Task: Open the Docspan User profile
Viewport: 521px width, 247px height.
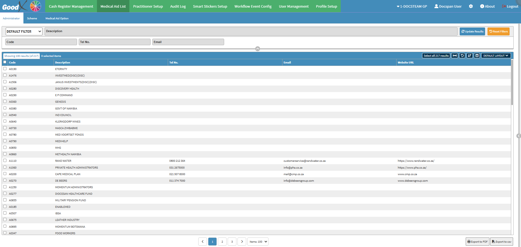Action: tap(448, 6)
